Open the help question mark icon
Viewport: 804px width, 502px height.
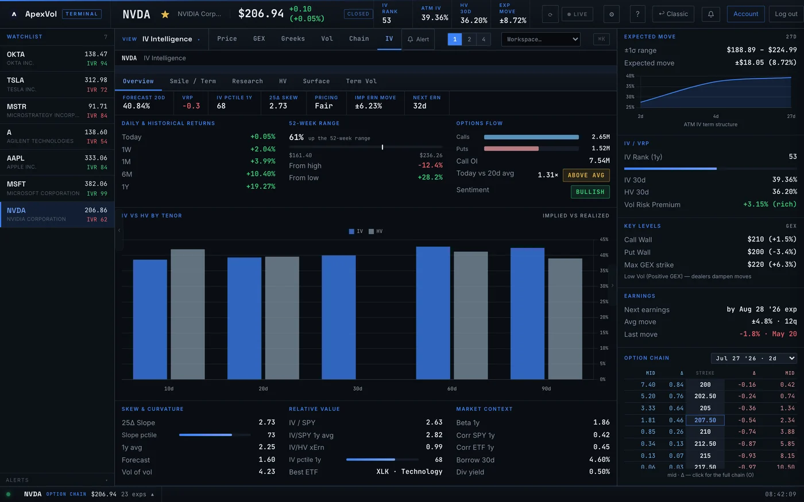click(637, 14)
